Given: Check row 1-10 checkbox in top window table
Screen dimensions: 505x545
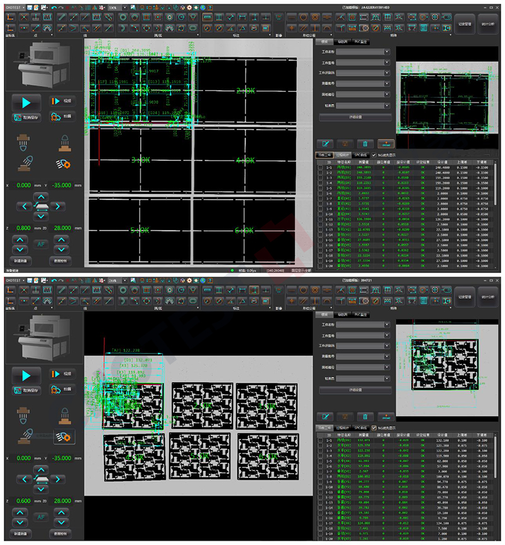Looking at the screenshot, I should 320,214.
